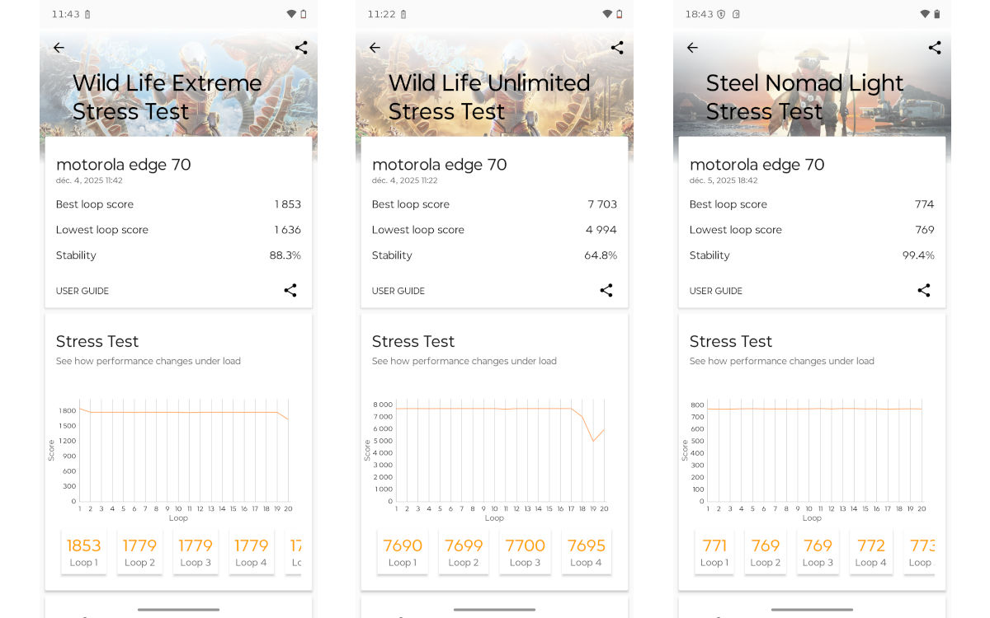The width and height of the screenshot is (990, 618).
Task: Share the 88.3% stability result card
Action: coord(290,290)
